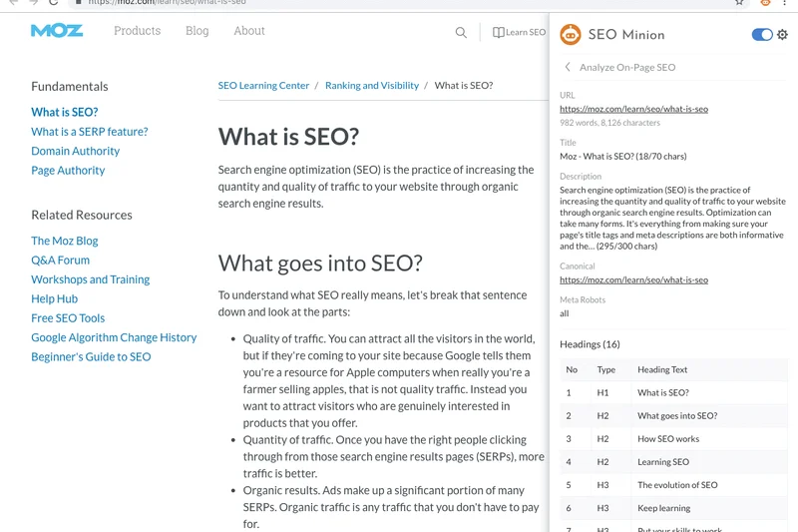Click the meta description text in panel
Viewport: 798px width, 532px height.
pos(672,218)
